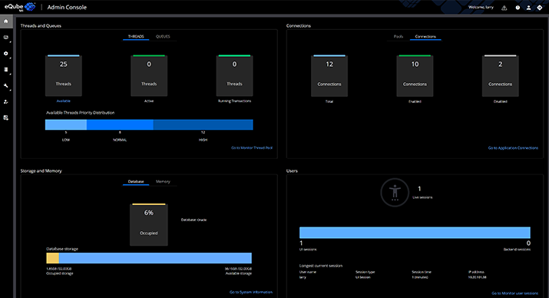Click the diamond-shaped icon in header

(540, 8)
